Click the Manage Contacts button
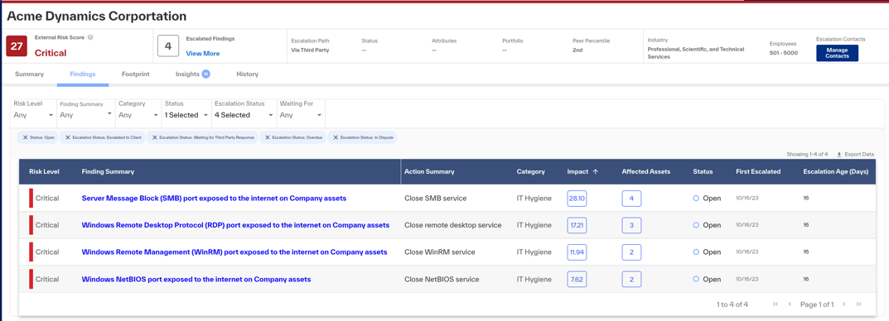The width and height of the screenshot is (889, 321). click(837, 53)
